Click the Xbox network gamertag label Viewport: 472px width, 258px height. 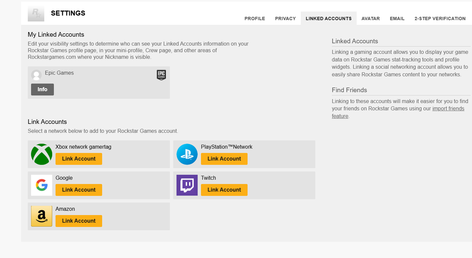pos(83,147)
